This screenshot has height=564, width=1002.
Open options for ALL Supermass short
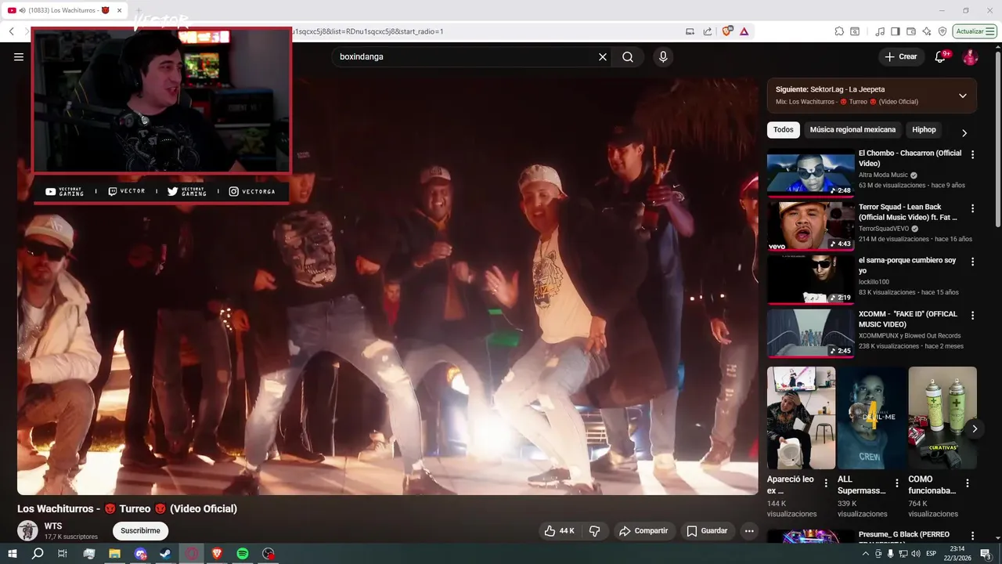(x=897, y=483)
